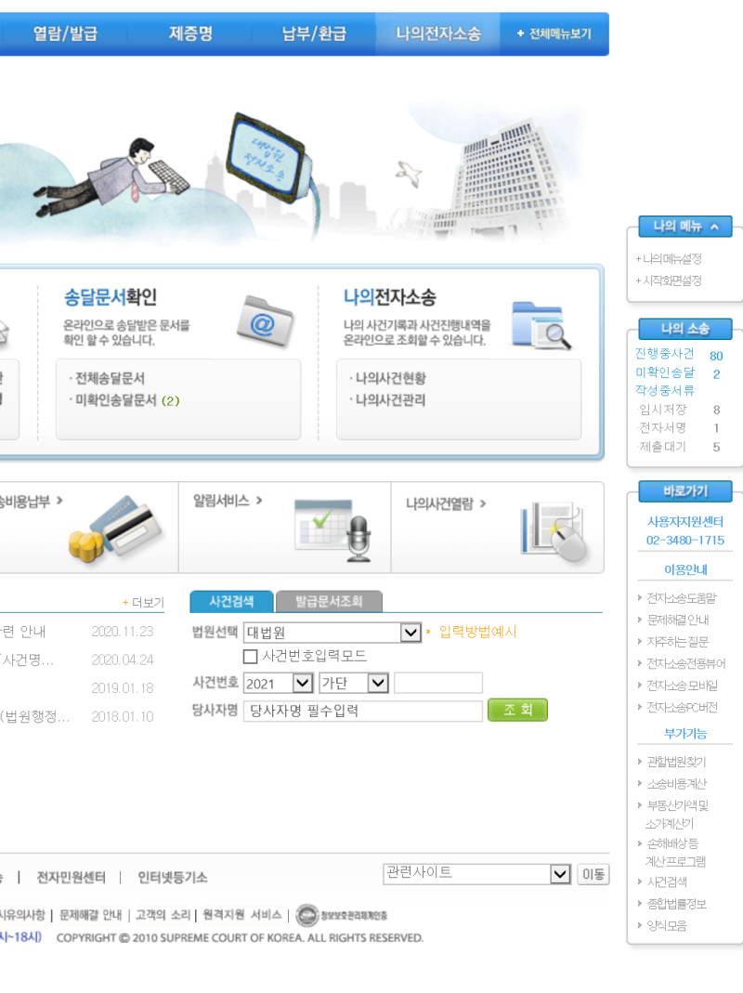Open 인터넷등기소 footer link
The image size is (743, 993).
pos(173,877)
